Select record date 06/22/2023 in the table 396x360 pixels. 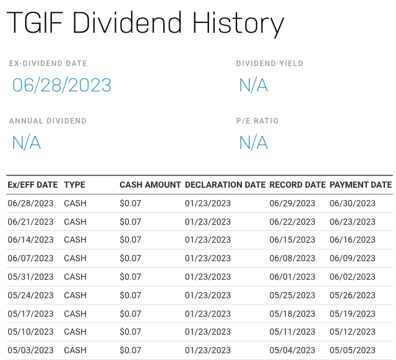click(292, 222)
